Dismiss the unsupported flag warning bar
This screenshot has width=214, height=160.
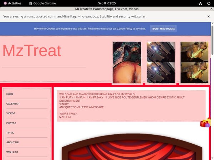(209, 16)
